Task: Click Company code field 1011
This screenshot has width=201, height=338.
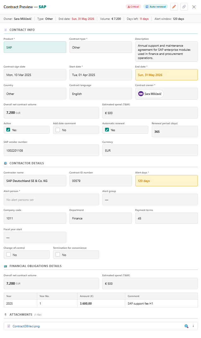Action: tap(35, 218)
